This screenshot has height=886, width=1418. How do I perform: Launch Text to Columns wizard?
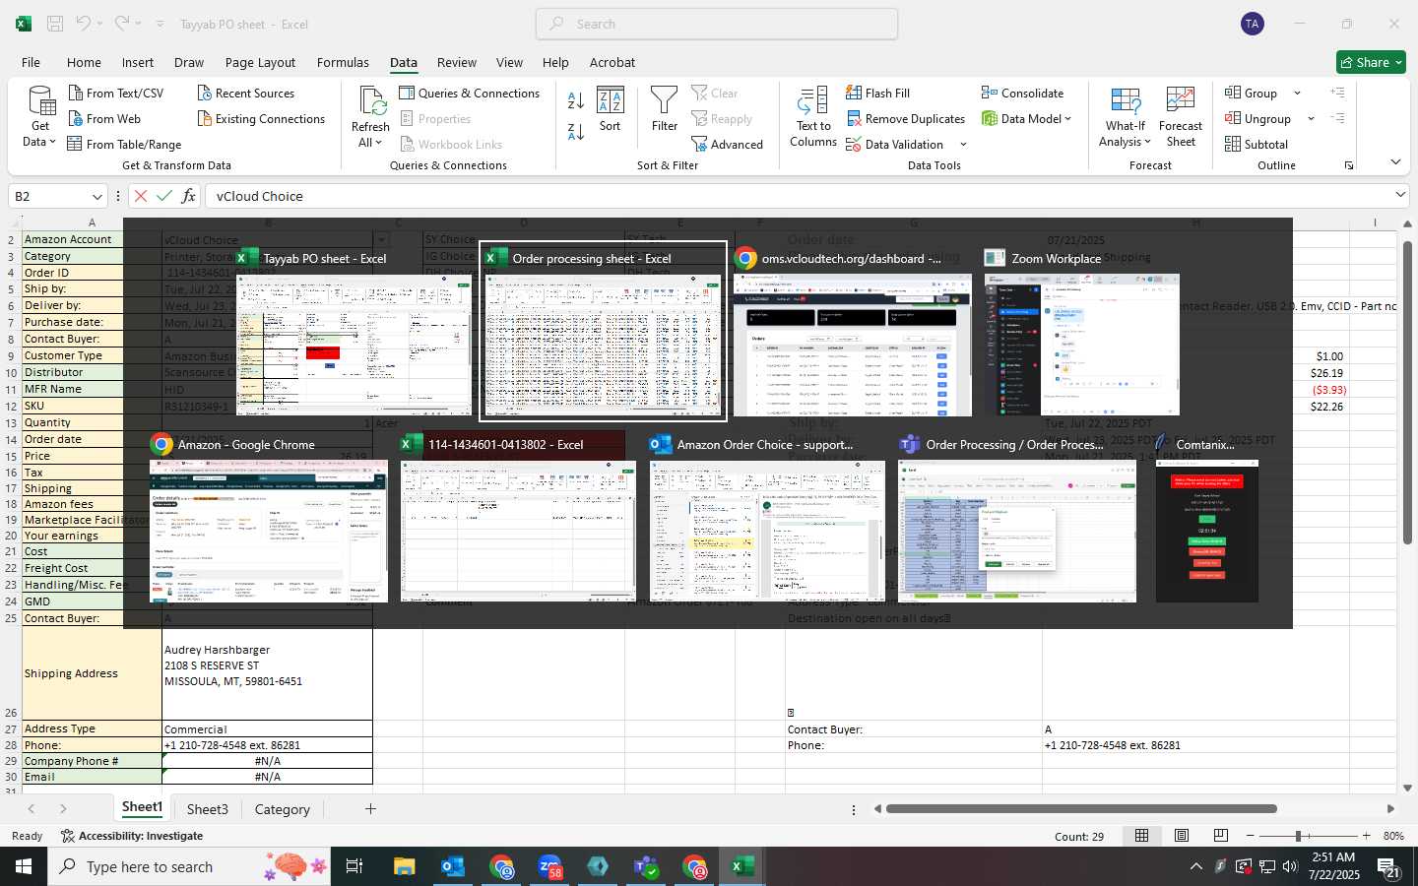[x=813, y=117]
